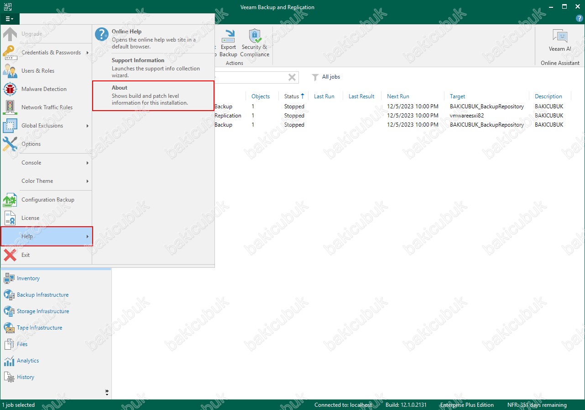Viewport: 585px width, 410px height.
Task: Click the Options wrench icon
Action: coord(10,144)
